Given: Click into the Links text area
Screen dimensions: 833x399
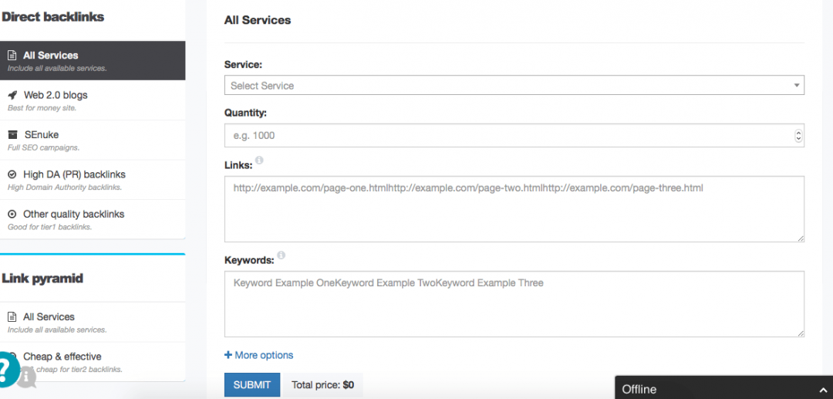Looking at the screenshot, I should tap(514, 209).
